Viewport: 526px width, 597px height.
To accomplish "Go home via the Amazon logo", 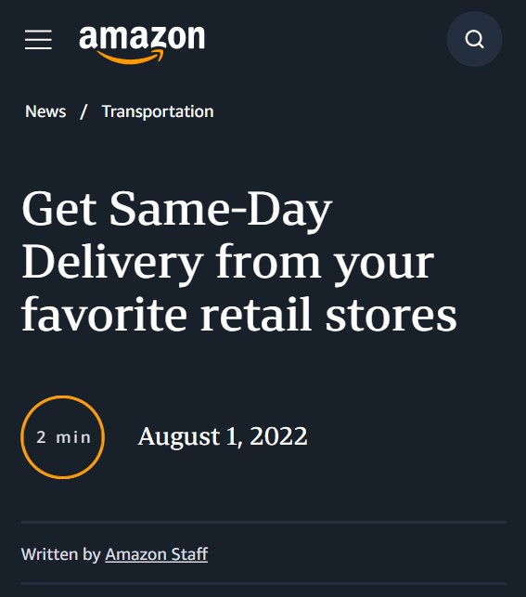I will (142, 45).
